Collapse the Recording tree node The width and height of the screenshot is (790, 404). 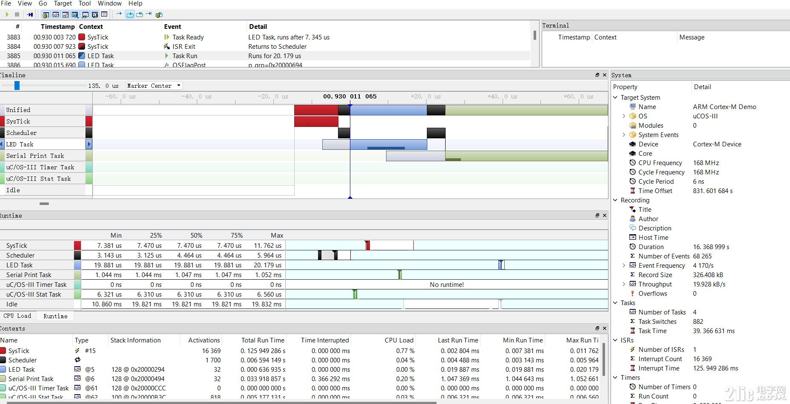[x=615, y=200]
